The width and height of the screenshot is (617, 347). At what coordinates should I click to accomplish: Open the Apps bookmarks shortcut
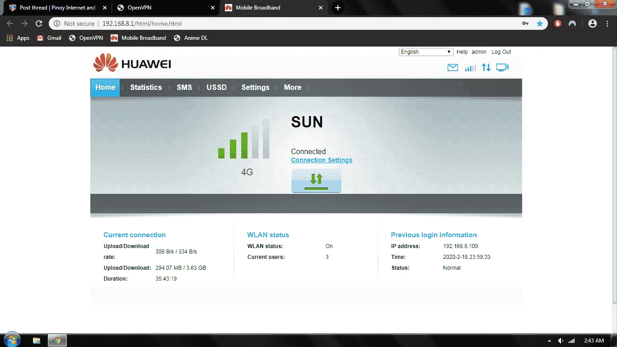tap(18, 38)
